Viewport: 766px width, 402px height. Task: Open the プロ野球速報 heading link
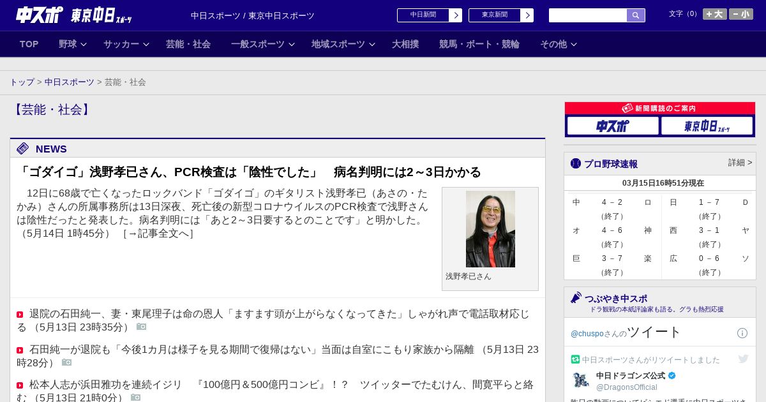[610, 164]
